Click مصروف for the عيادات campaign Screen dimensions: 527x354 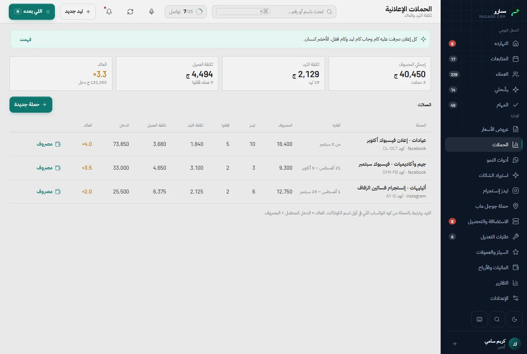point(49,144)
